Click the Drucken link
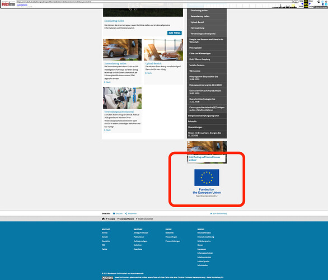The width and height of the screenshot is (328, 280). pos(119,213)
